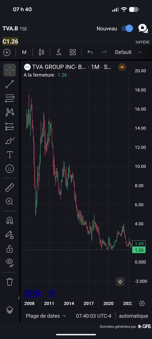152x339 pixels.
Task: Tap the green 1.26 price tag
Action: click(139, 250)
